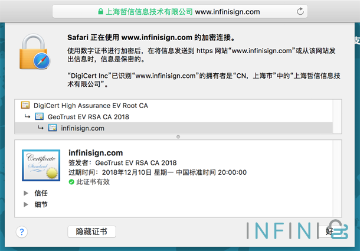The image size is (360, 251).
Task: Click the infinisign.com leaf certificate icon
Action: pos(53,128)
